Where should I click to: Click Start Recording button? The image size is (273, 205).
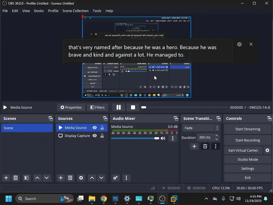[248, 140]
